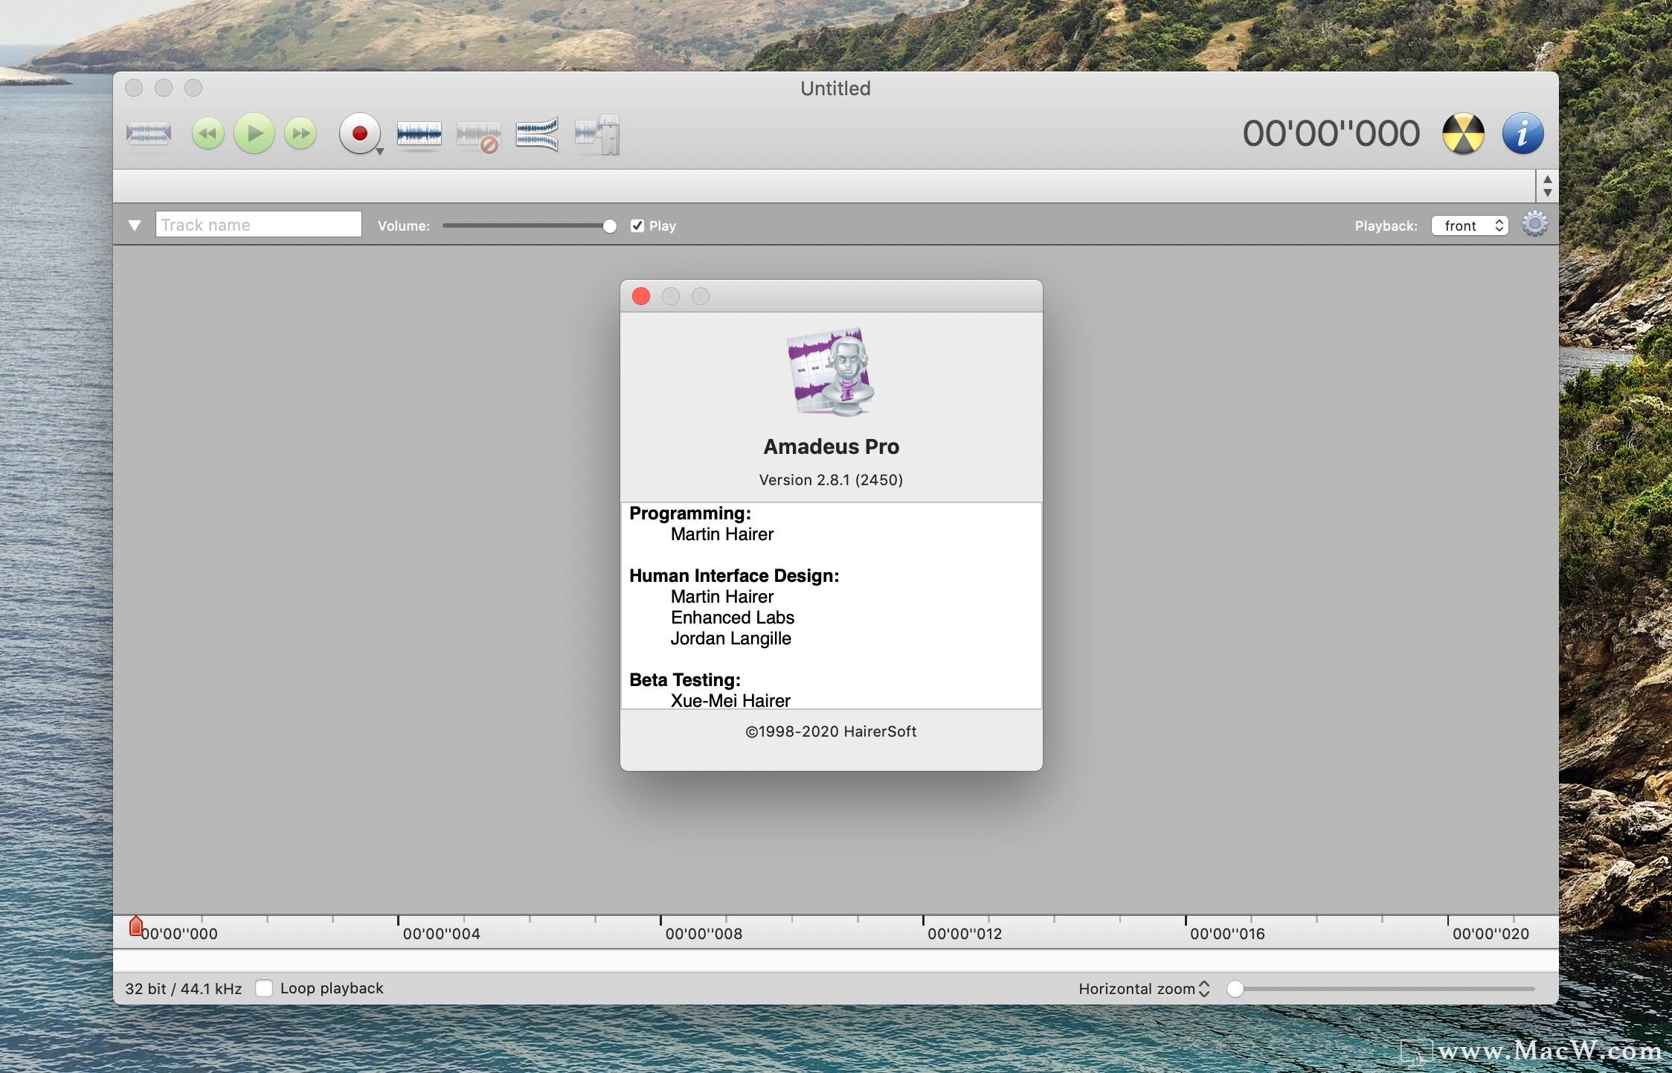This screenshot has width=1672, height=1073.
Task: Click Enhanced Labs credit line
Action: click(733, 618)
